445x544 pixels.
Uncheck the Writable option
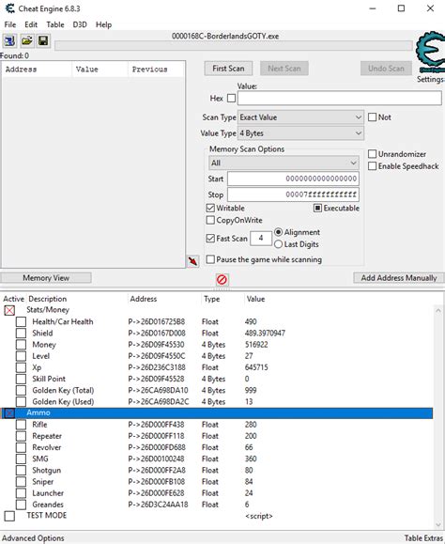click(210, 209)
